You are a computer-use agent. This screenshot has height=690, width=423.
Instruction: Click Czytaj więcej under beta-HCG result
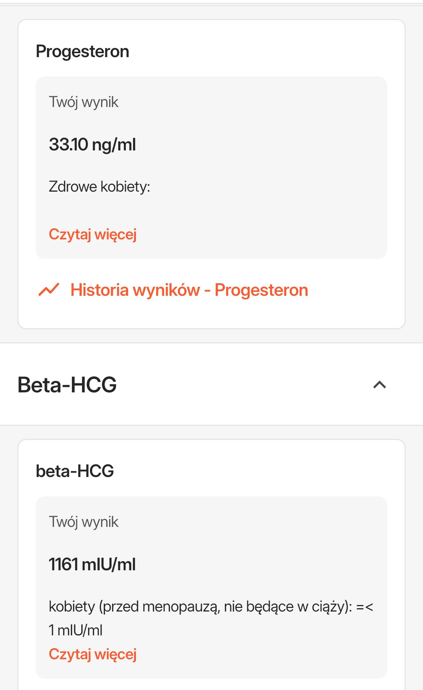click(x=93, y=654)
